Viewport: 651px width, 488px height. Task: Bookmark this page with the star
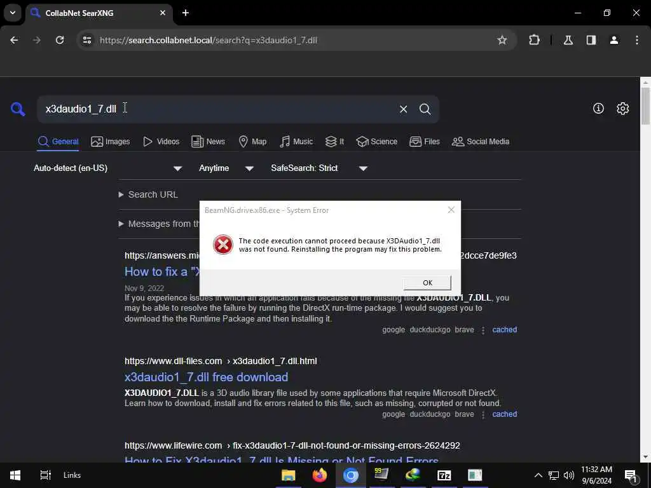[502, 40]
